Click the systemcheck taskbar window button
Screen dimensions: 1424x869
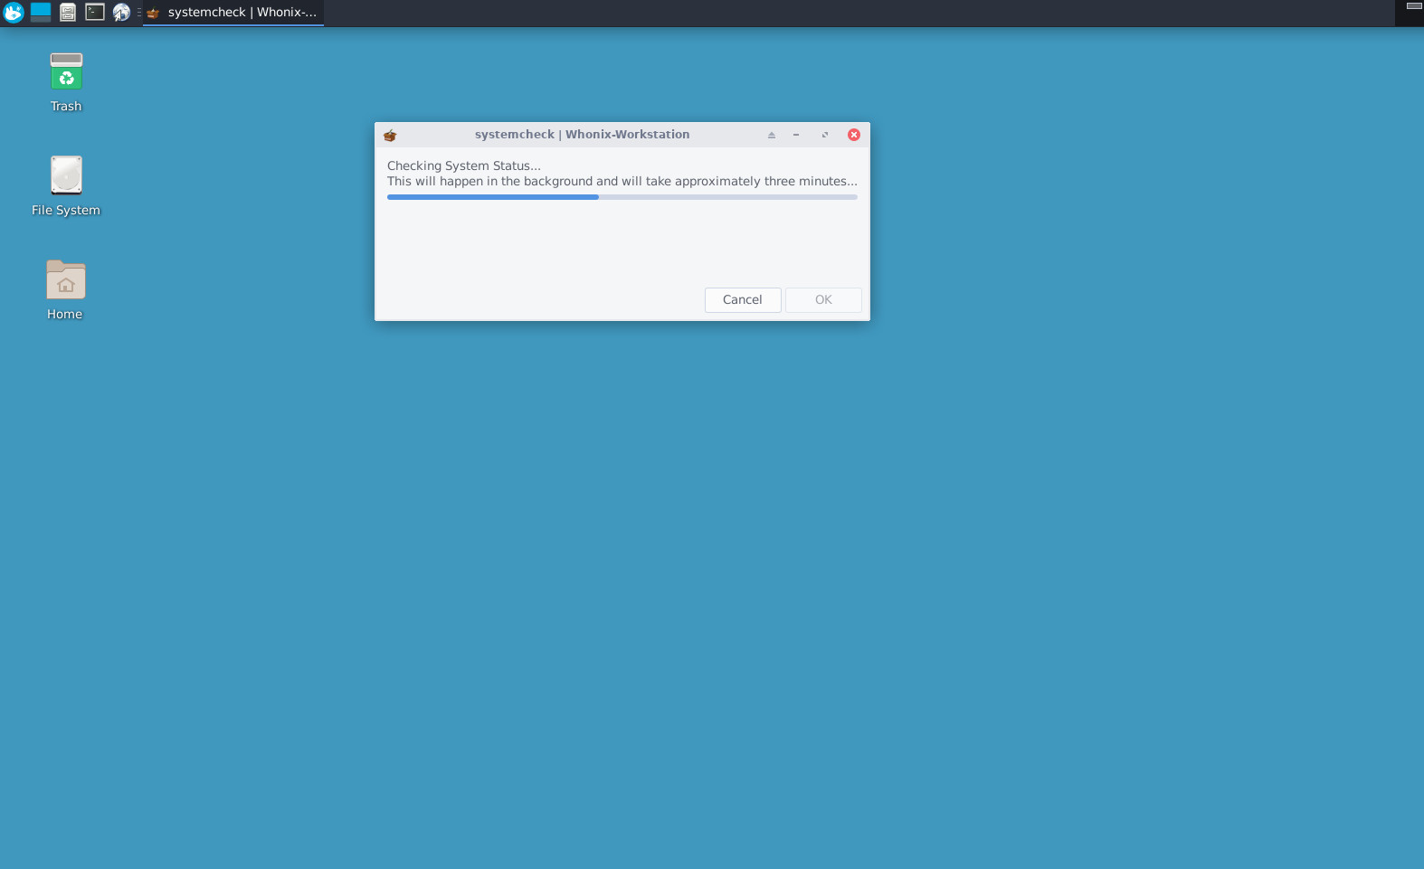tap(233, 13)
